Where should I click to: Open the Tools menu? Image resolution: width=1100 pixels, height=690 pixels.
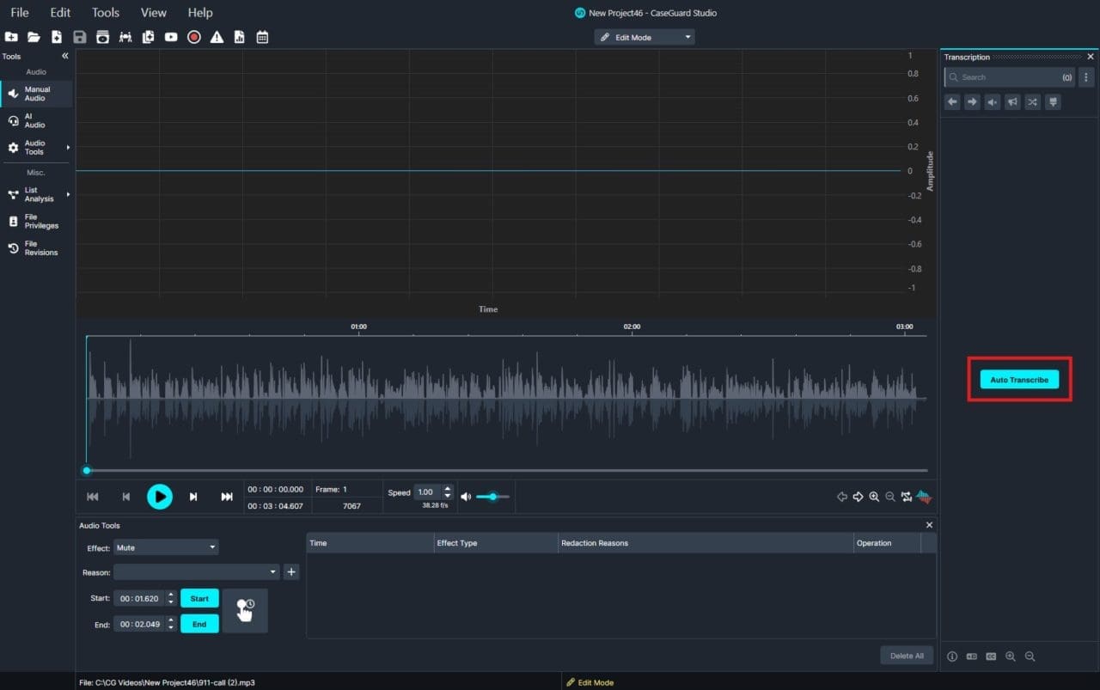(105, 12)
